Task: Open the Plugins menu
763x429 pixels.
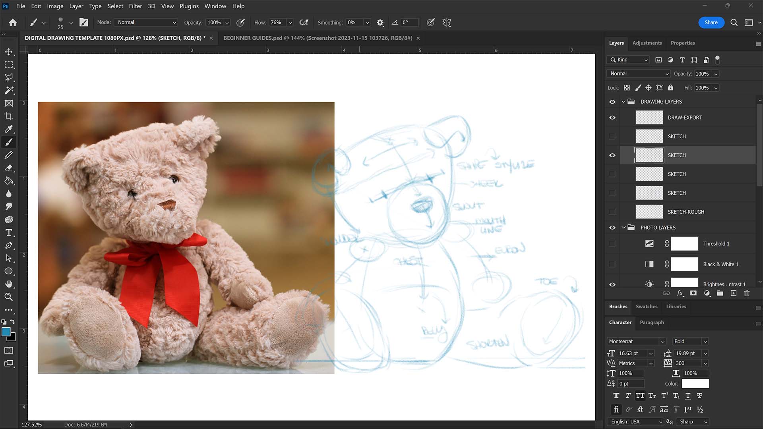Action: (x=189, y=6)
